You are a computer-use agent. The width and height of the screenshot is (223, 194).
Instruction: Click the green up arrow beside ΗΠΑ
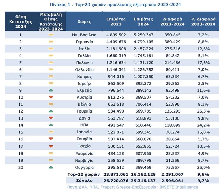(51, 125)
